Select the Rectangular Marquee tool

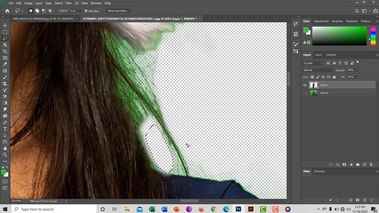5,32
